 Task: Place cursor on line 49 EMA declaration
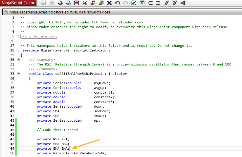click(x=53, y=149)
